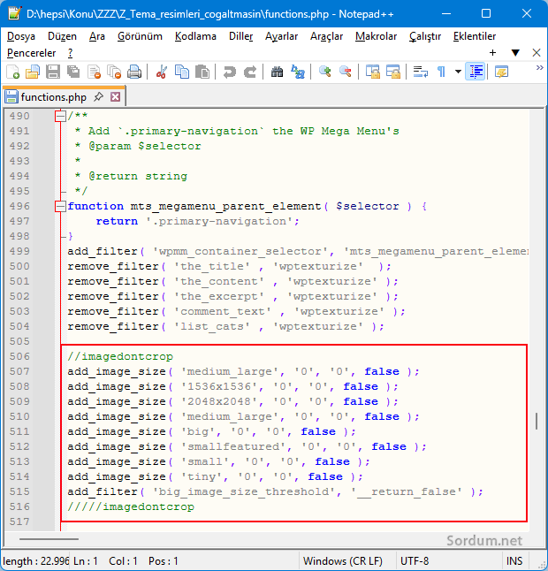Viewport: 548px width, 571px height.
Task: Open the Çalıştır menu
Action: coord(425,36)
